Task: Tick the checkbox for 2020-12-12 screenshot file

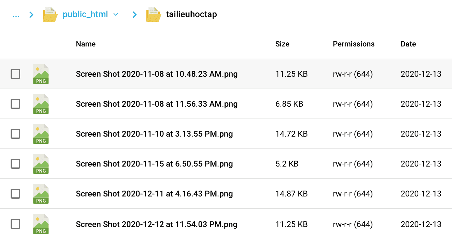Action: click(16, 224)
